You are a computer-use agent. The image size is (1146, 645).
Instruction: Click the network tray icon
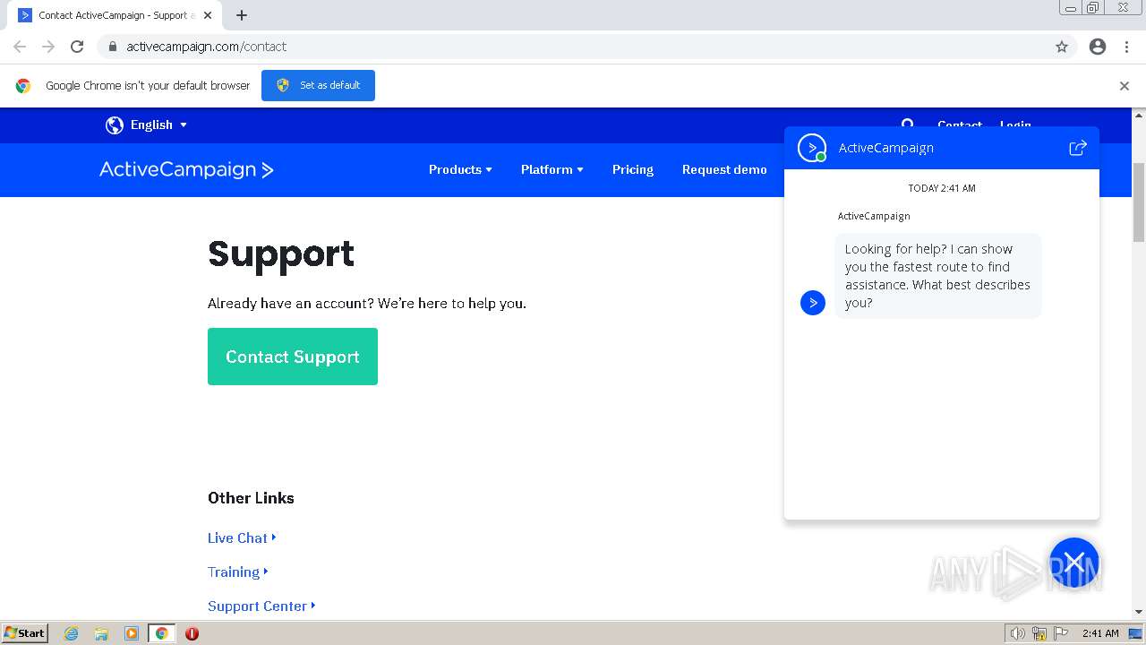(x=1039, y=633)
